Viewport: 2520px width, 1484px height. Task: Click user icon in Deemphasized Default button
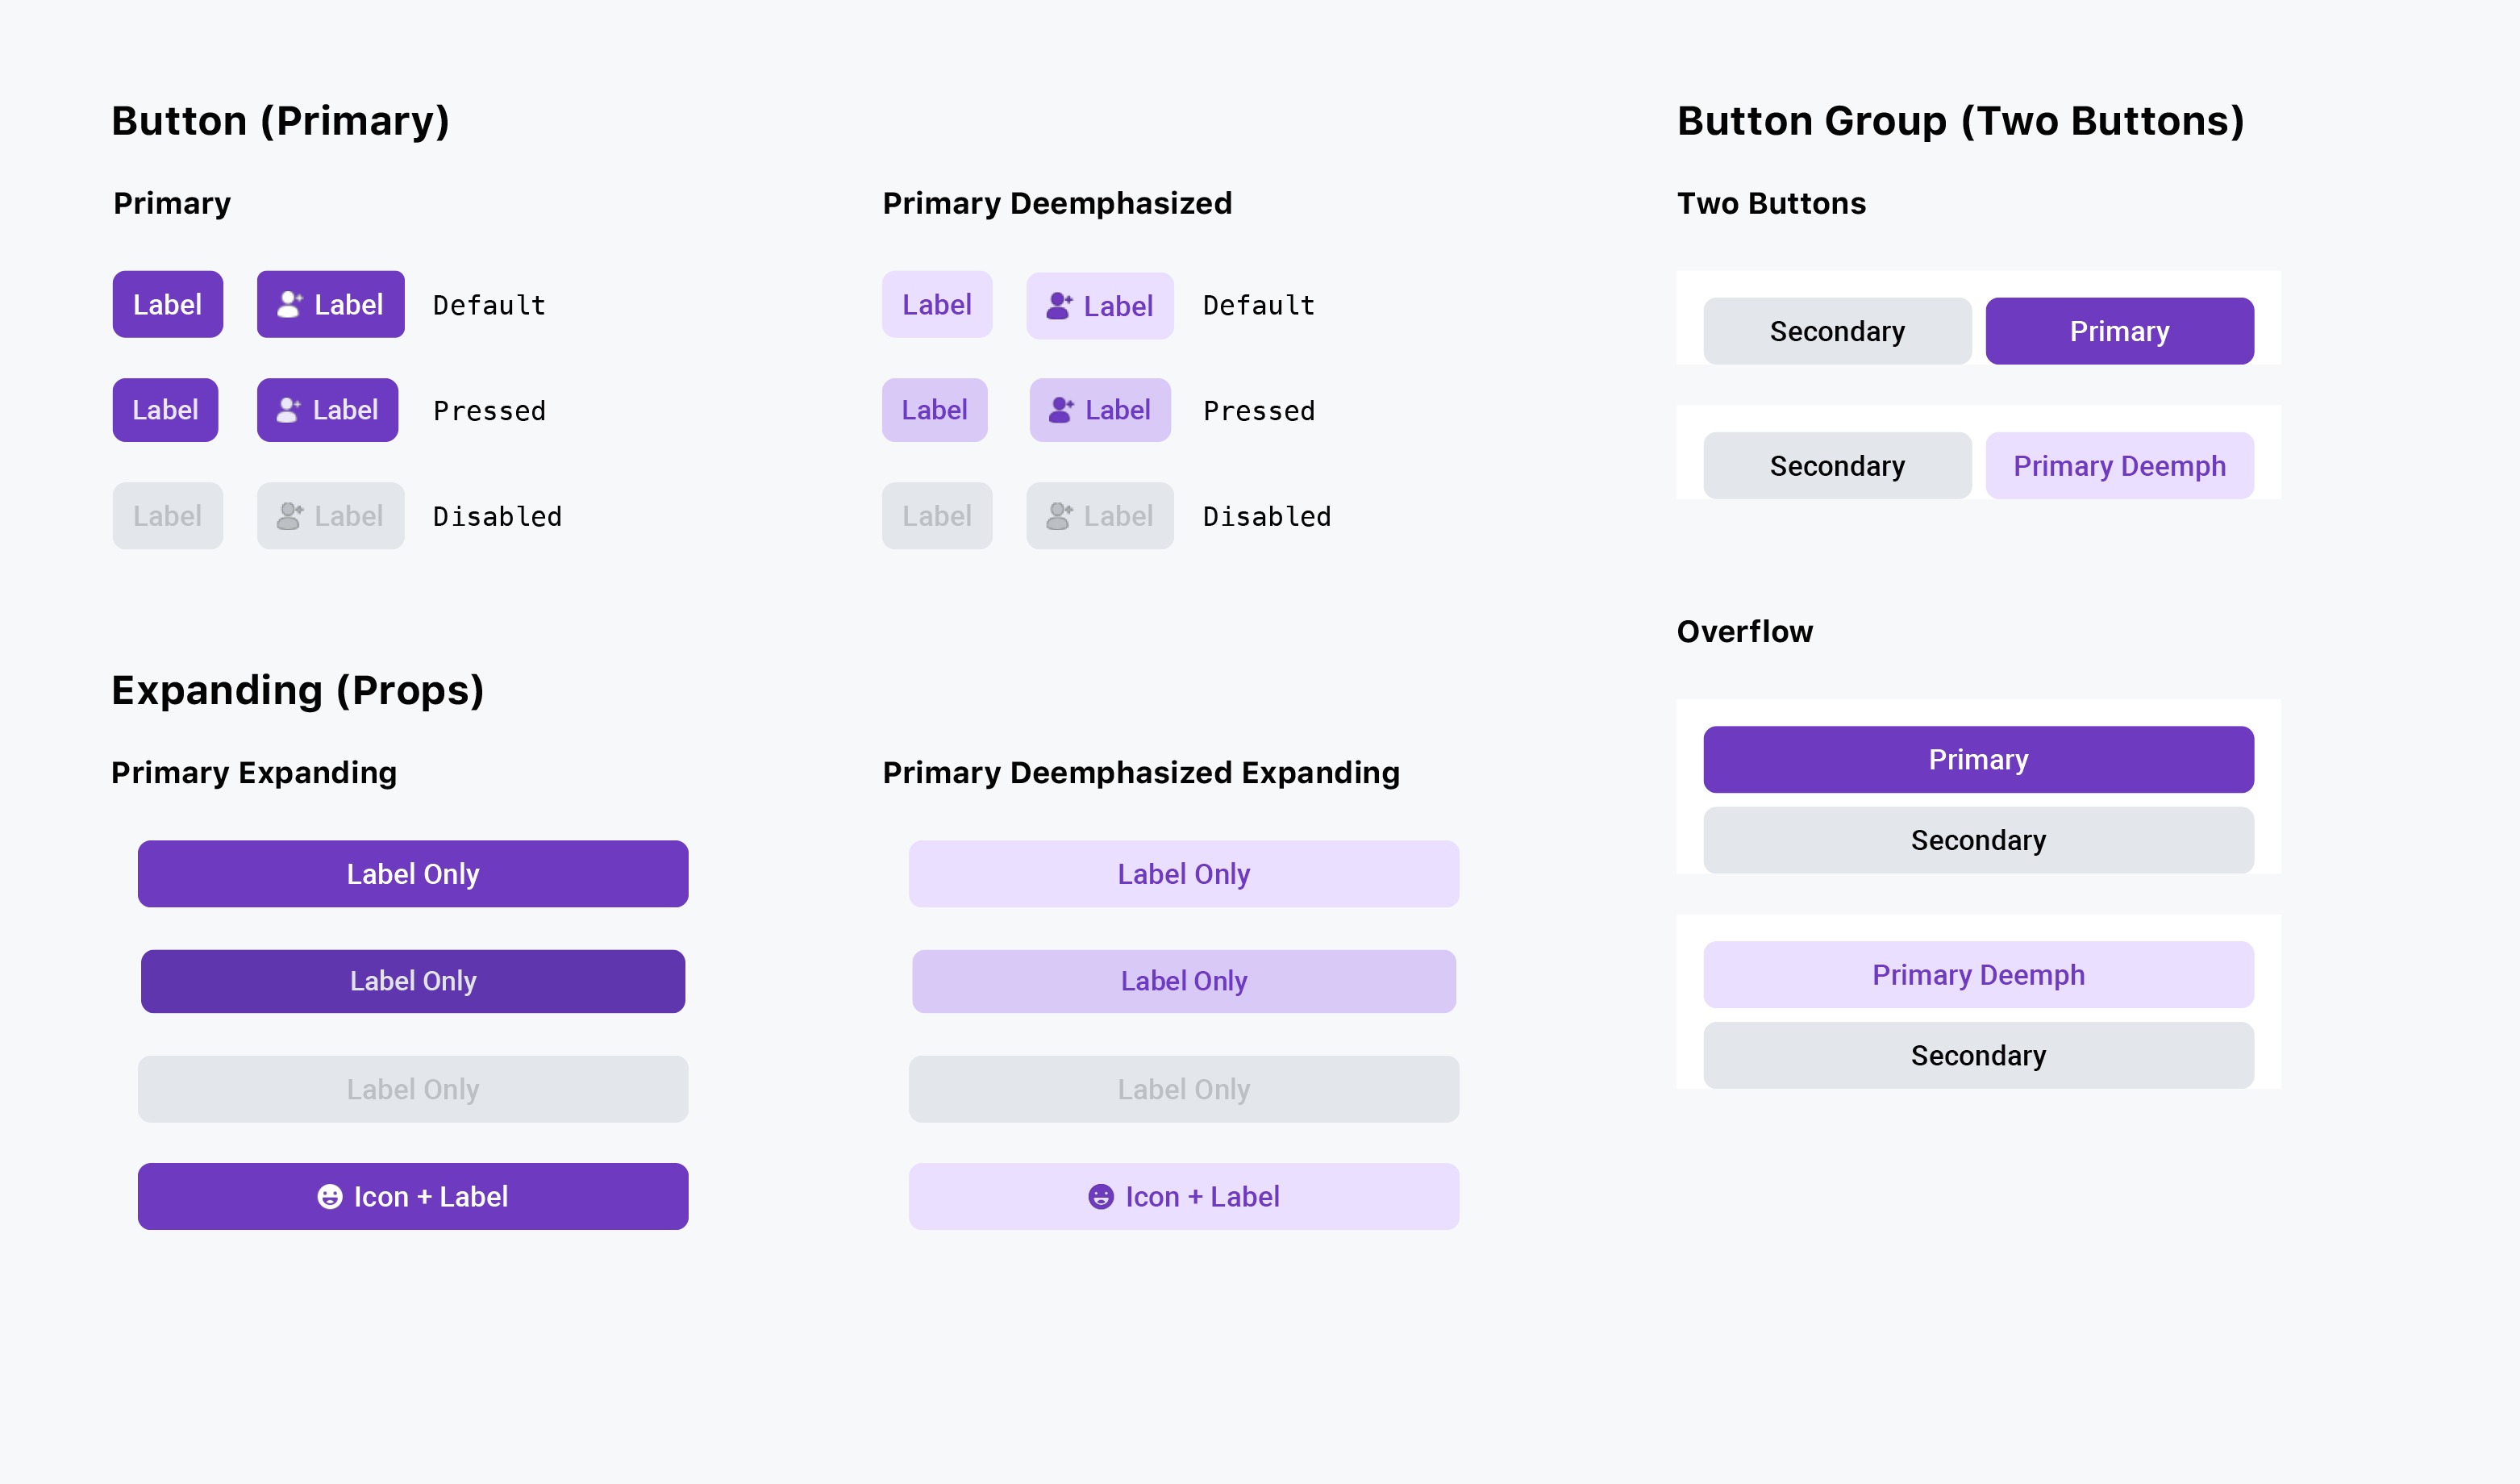[x=1059, y=306]
